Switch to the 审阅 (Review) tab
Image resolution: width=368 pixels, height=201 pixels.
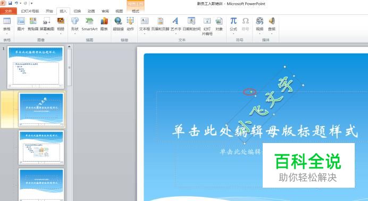click(105, 11)
